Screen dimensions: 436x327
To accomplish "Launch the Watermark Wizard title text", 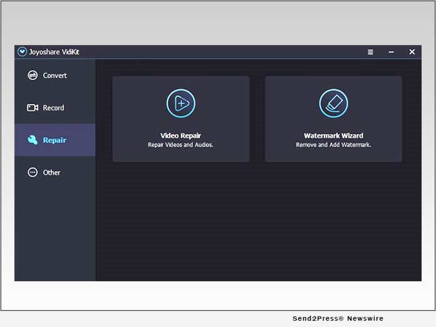I will click(333, 135).
